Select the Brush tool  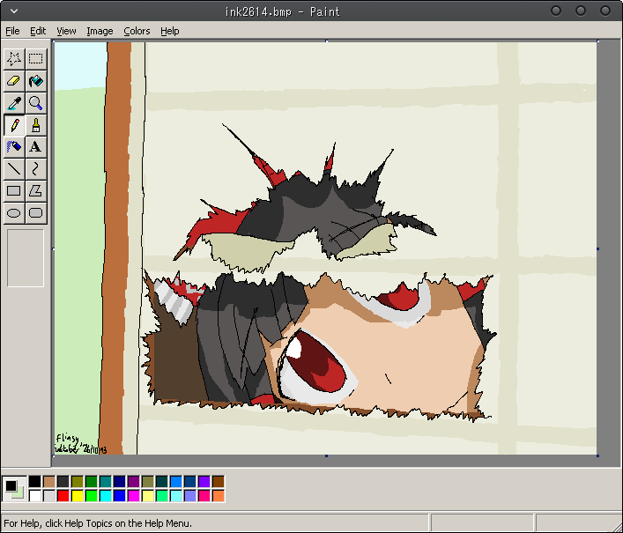point(36,125)
